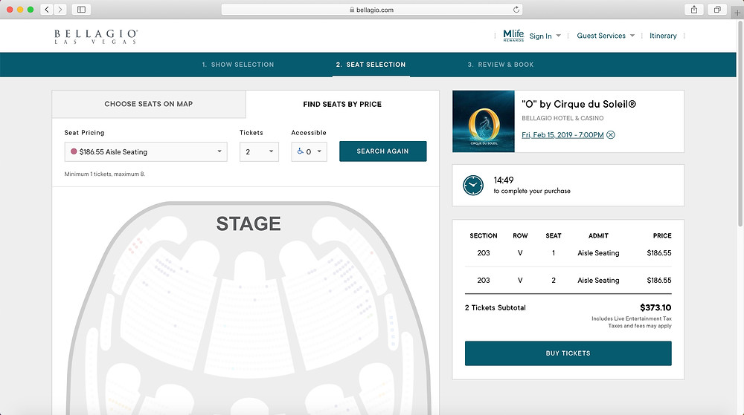Click the Buy Tickets button
The height and width of the screenshot is (415, 744).
click(568, 353)
